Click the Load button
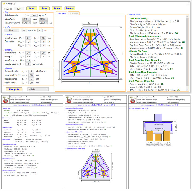 pyautogui.click(x=32, y=8)
